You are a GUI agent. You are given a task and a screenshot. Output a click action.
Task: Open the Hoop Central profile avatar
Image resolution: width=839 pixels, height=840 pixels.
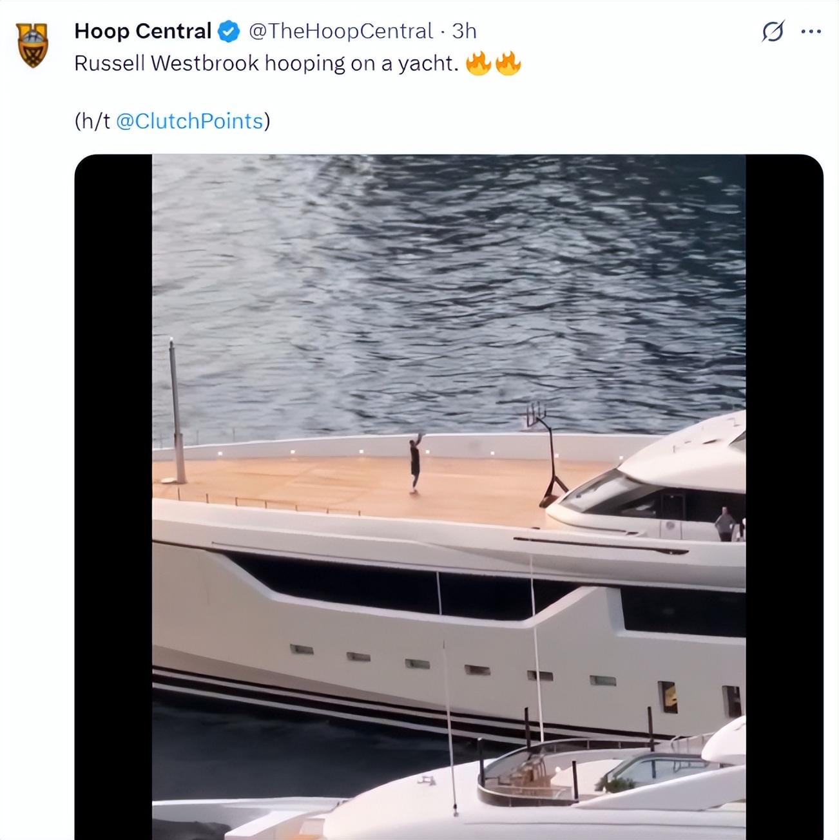tap(32, 45)
